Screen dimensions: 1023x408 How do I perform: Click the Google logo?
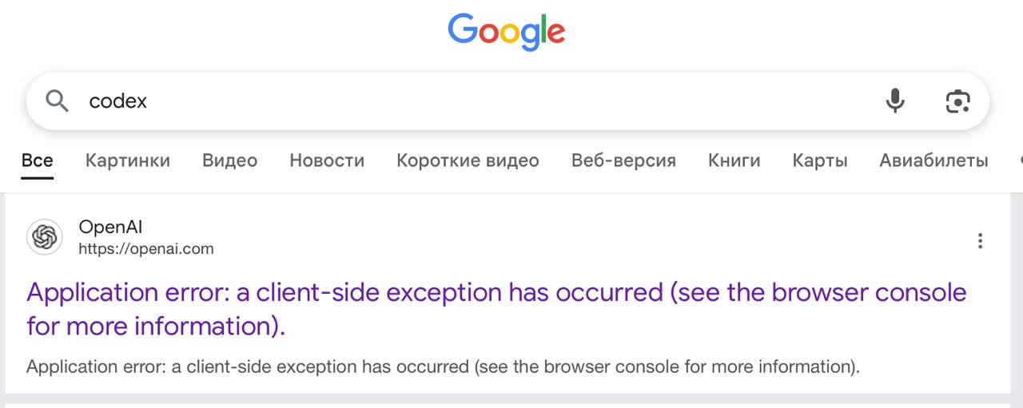pos(507,31)
